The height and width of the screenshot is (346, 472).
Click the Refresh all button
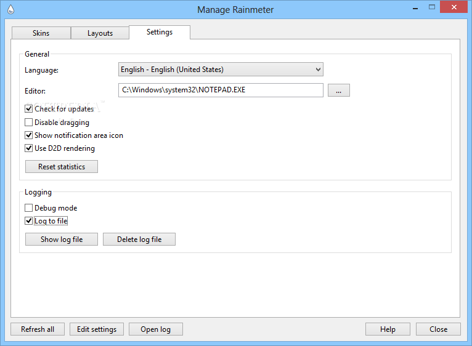coord(38,329)
